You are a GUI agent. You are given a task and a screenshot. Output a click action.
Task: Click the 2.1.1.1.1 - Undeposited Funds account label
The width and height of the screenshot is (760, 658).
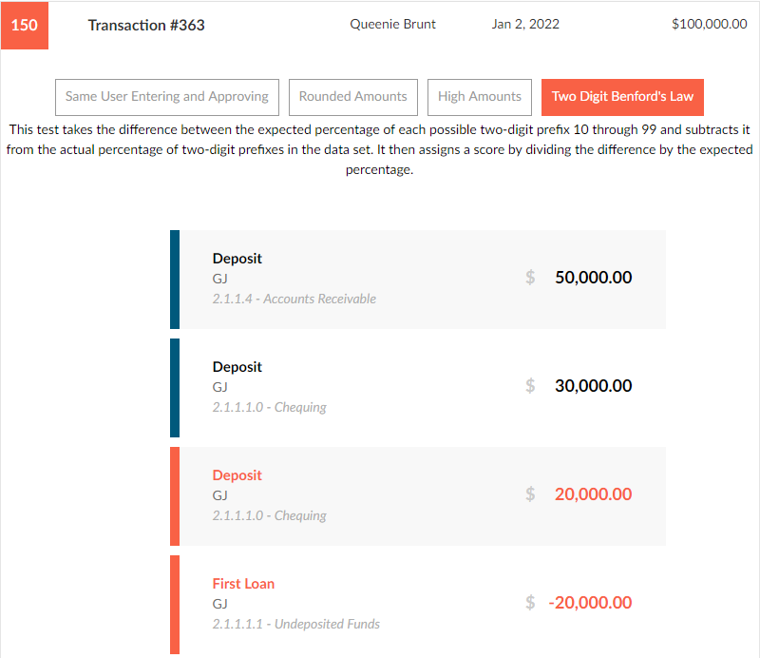click(296, 625)
